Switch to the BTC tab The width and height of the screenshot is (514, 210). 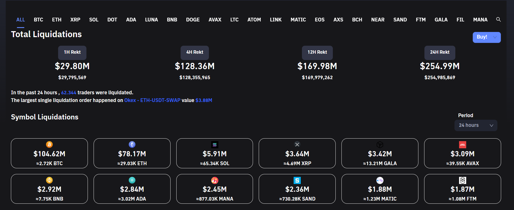pyautogui.click(x=38, y=20)
